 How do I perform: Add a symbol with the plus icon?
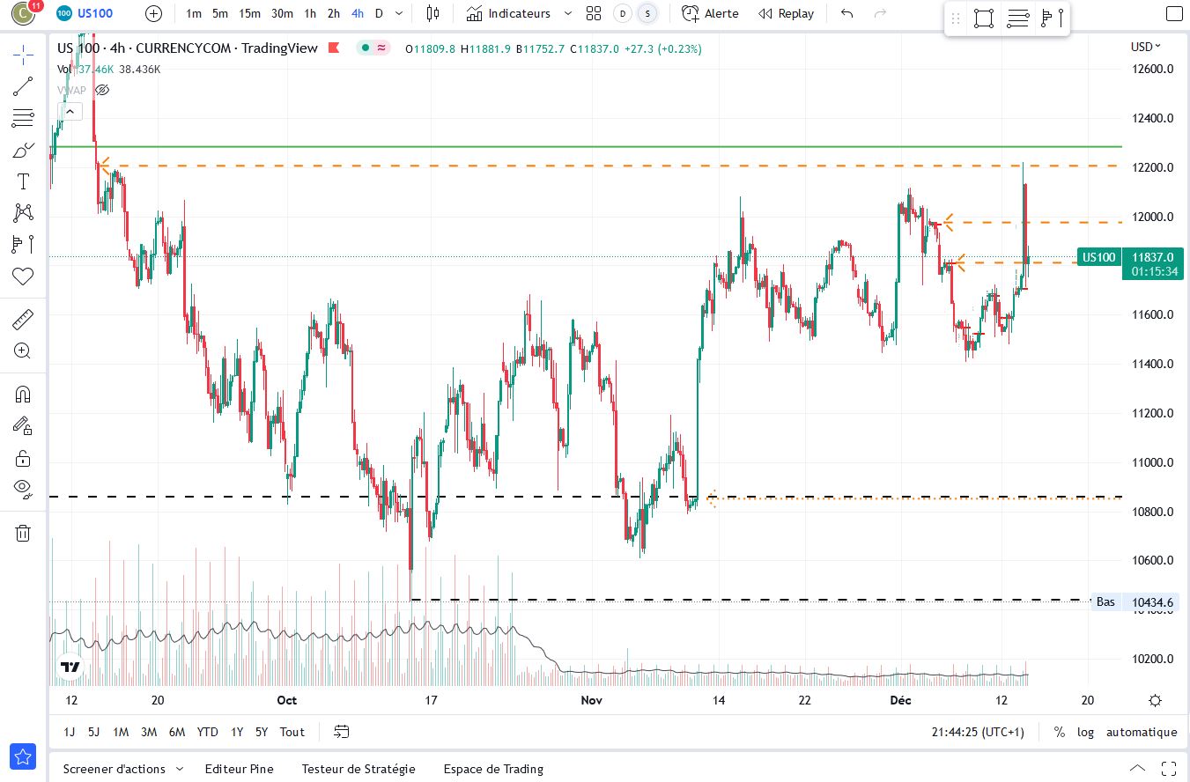(x=153, y=13)
